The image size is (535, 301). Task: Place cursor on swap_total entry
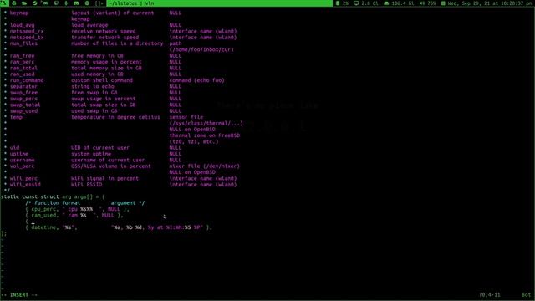coord(25,105)
